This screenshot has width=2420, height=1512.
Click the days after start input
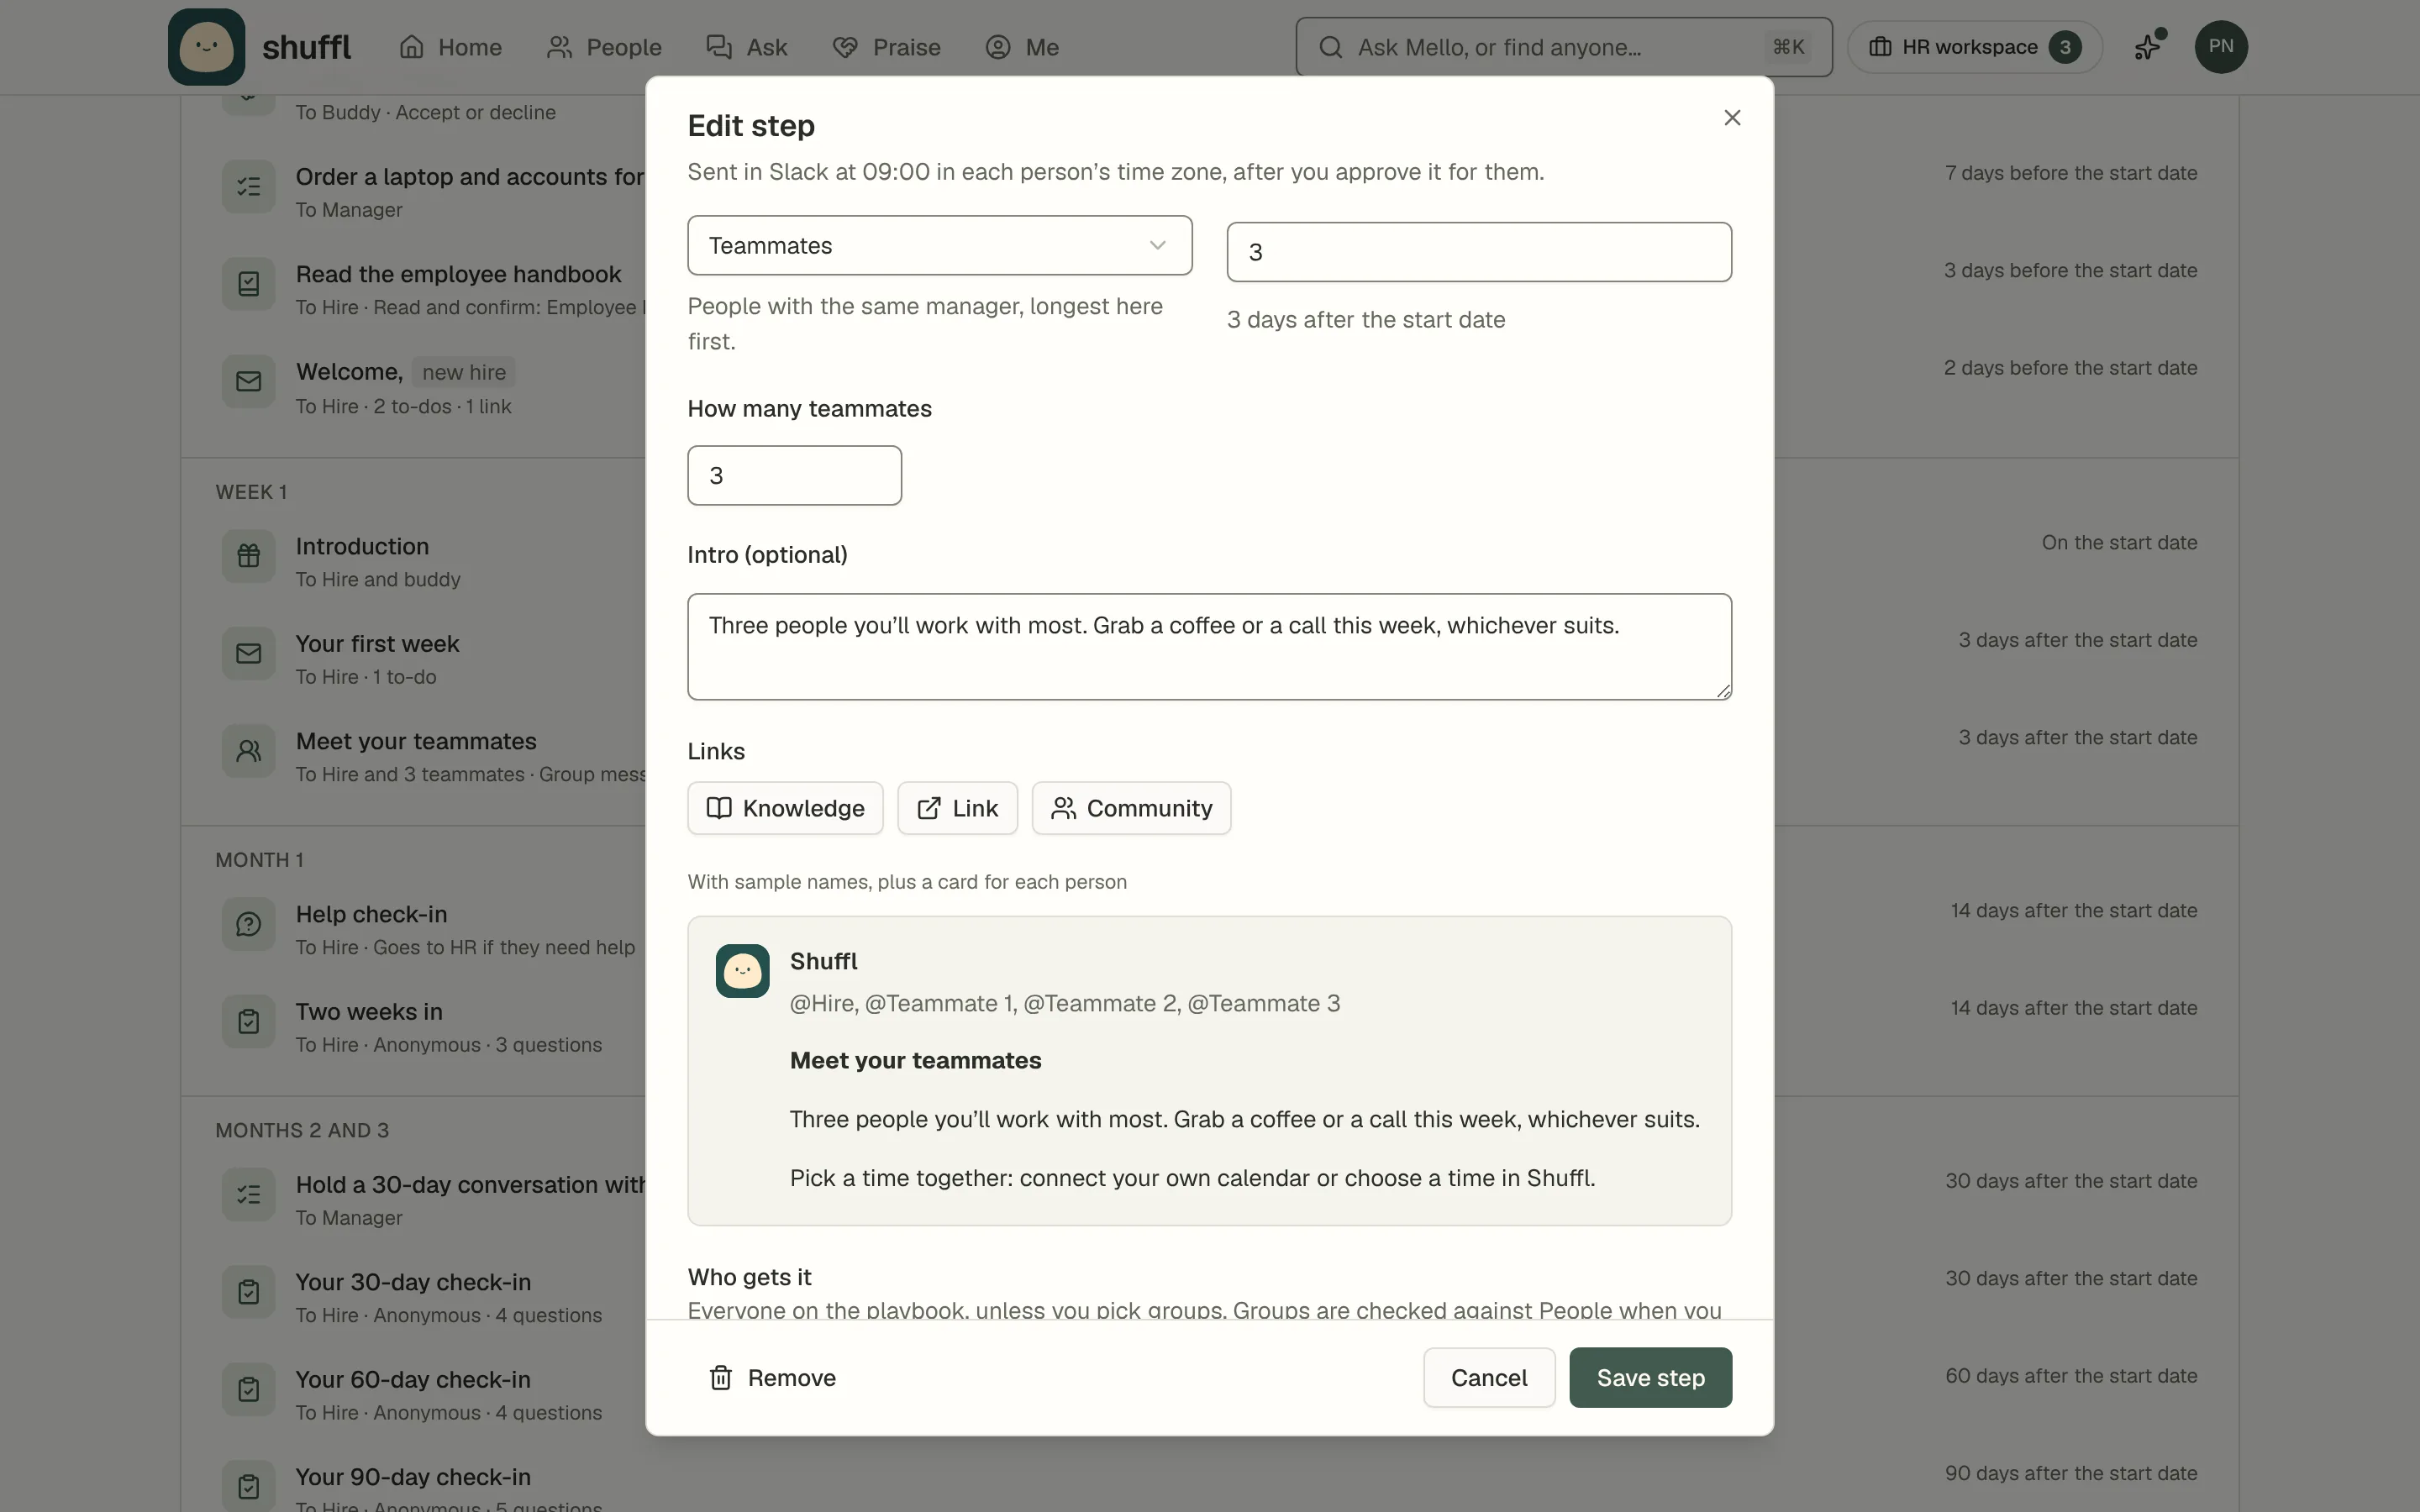click(1479, 252)
